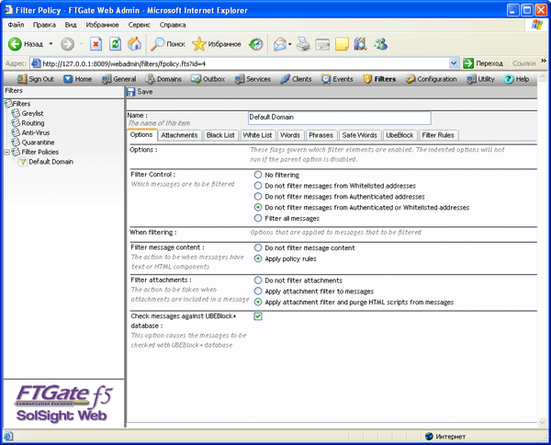Image resolution: width=551 pixels, height=445 pixels.
Task: Click the Forward arrow button
Action: [67, 44]
